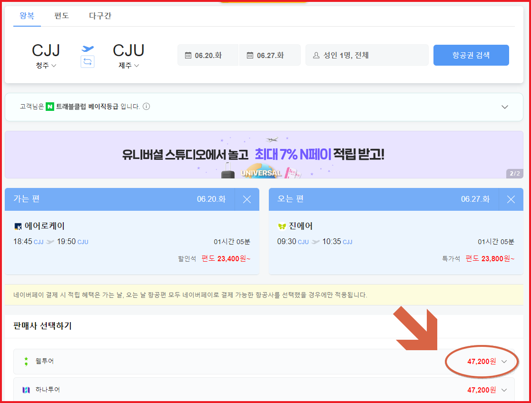This screenshot has height=403, width=531.
Task: Open the 제주 arrival airport dropdown
Action: coord(128,65)
